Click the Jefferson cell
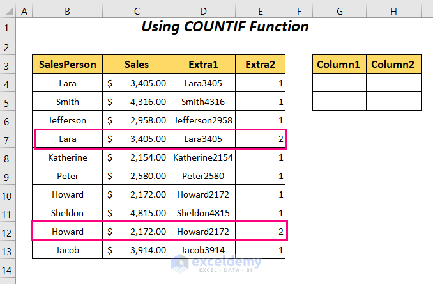This screenshot has width=433, height=284. point(68,120)
